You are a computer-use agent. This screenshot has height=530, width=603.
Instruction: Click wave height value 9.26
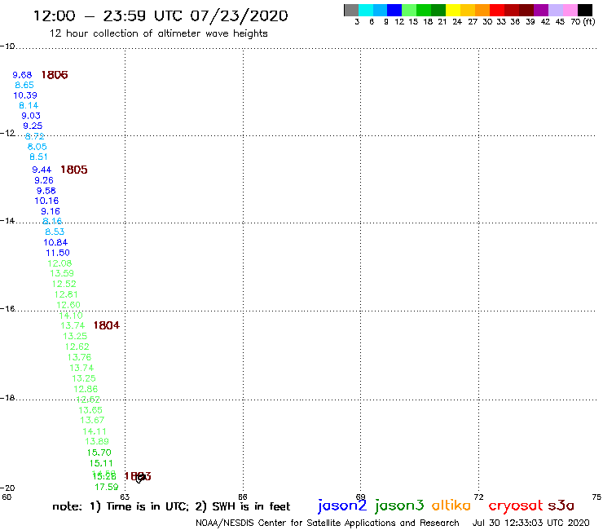tap(44, 180)
